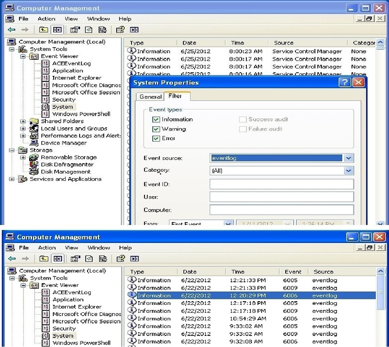Open the From dropdown set to First Event
This screenshot has width=389, height=347.
227,223
